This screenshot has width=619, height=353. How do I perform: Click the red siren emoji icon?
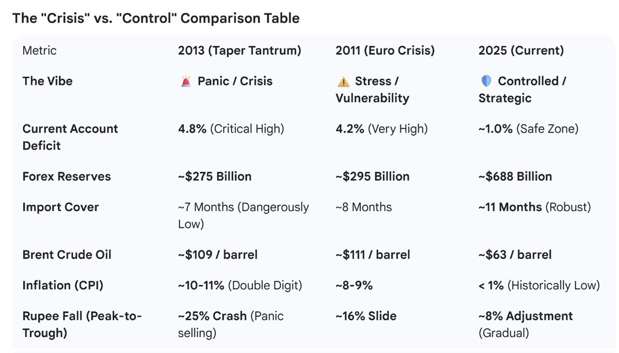coord(186,81)
